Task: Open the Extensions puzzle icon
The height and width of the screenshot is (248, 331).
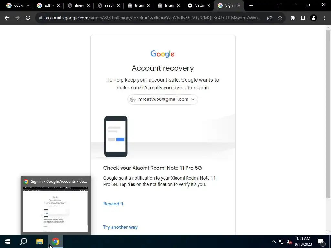Action: pyautogui.click(x=293, y=18)
